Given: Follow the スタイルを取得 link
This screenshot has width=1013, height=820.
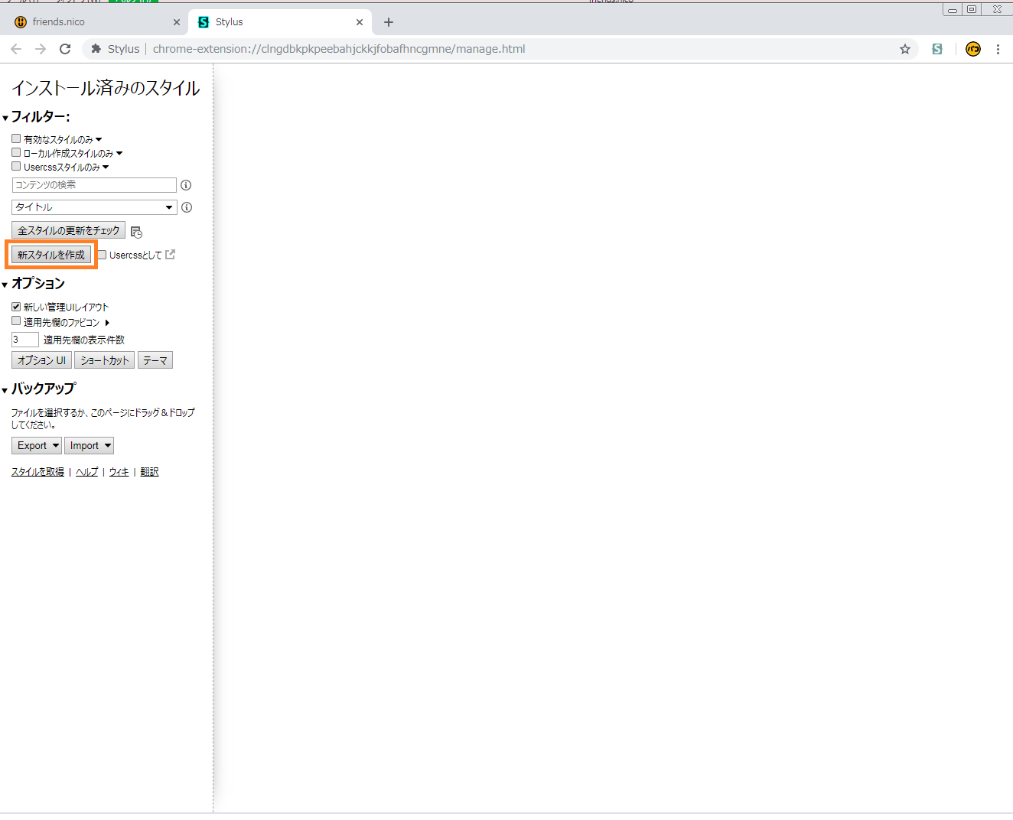Looking at the screenshot, I should (x=37, y=472).
